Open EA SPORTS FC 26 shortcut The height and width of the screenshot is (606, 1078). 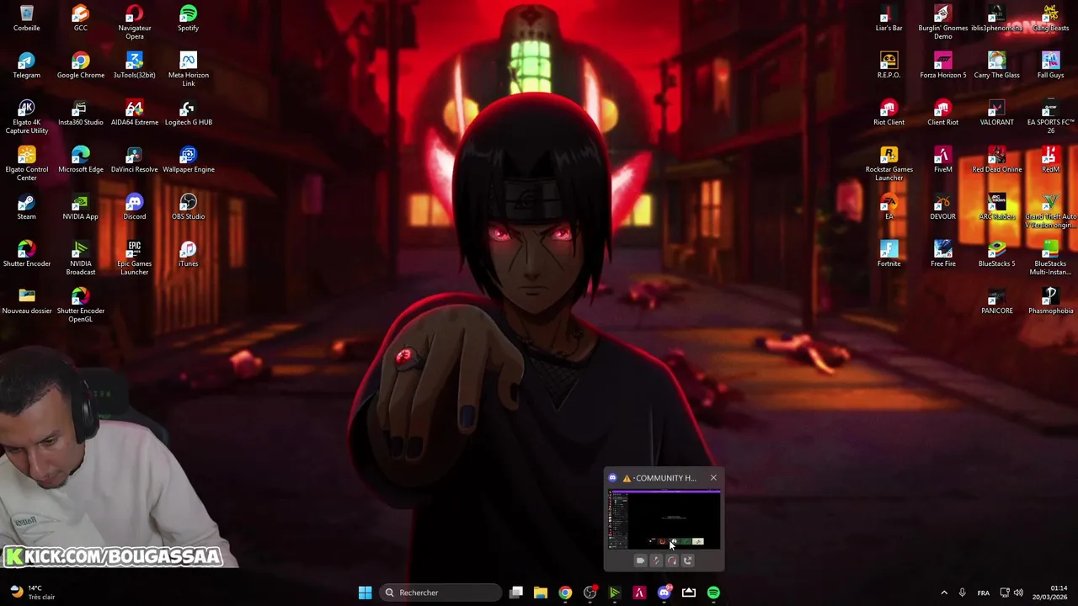pos(1050,116)
